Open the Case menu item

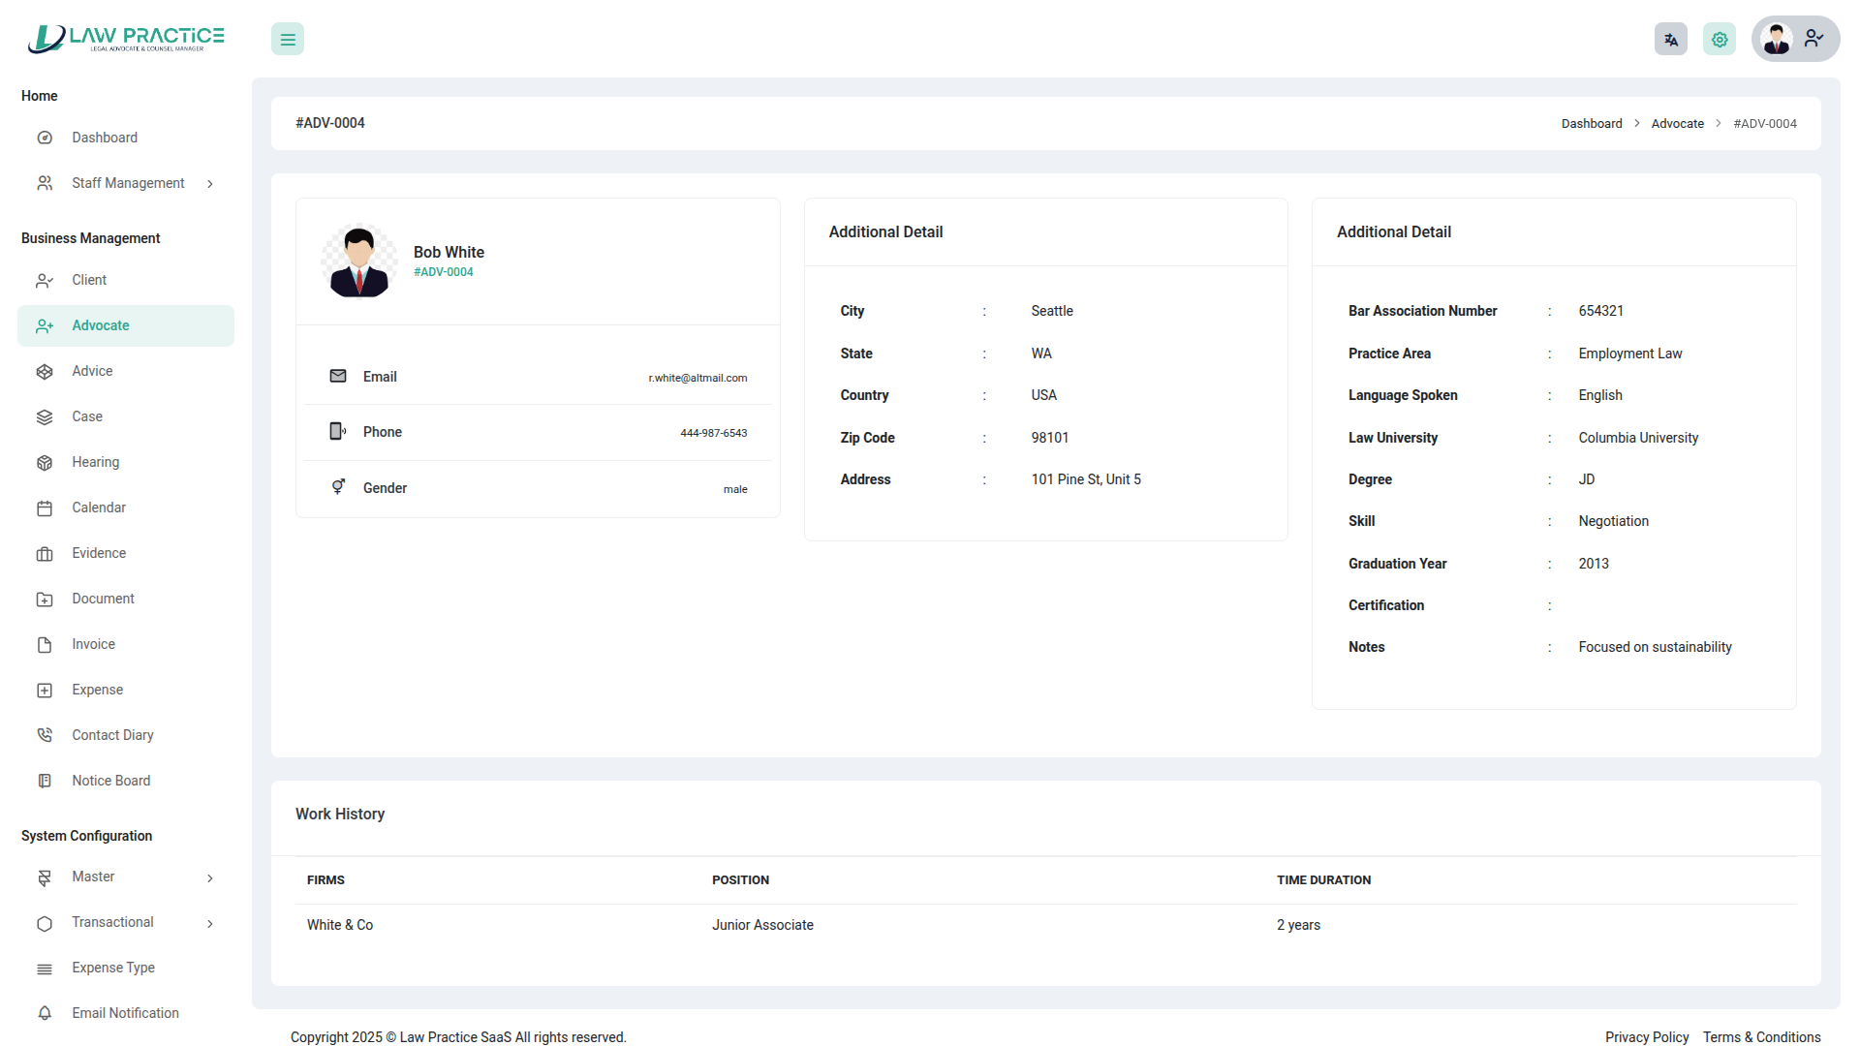point(87,416)
